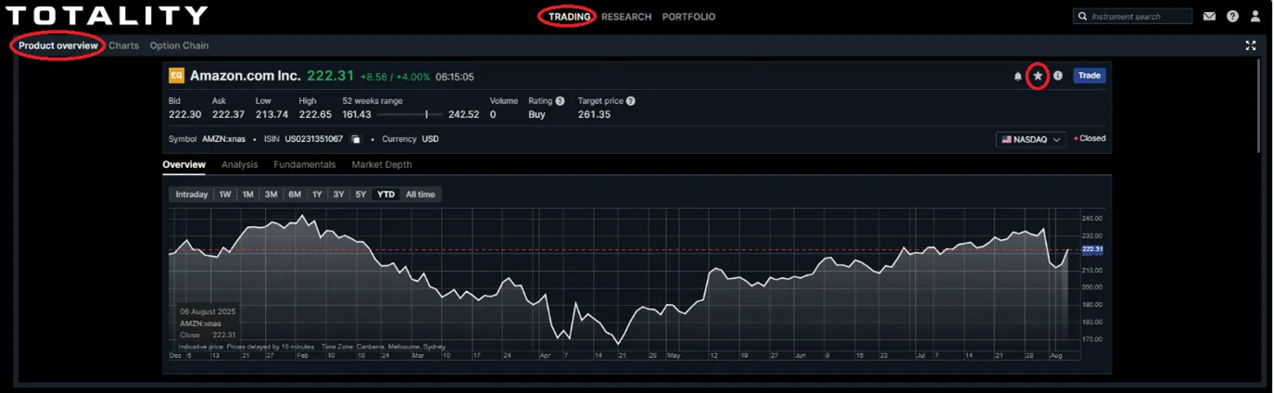Screen dimensions: 1274x393
Task: Click the Bid value 222.30
Action: 184,114
